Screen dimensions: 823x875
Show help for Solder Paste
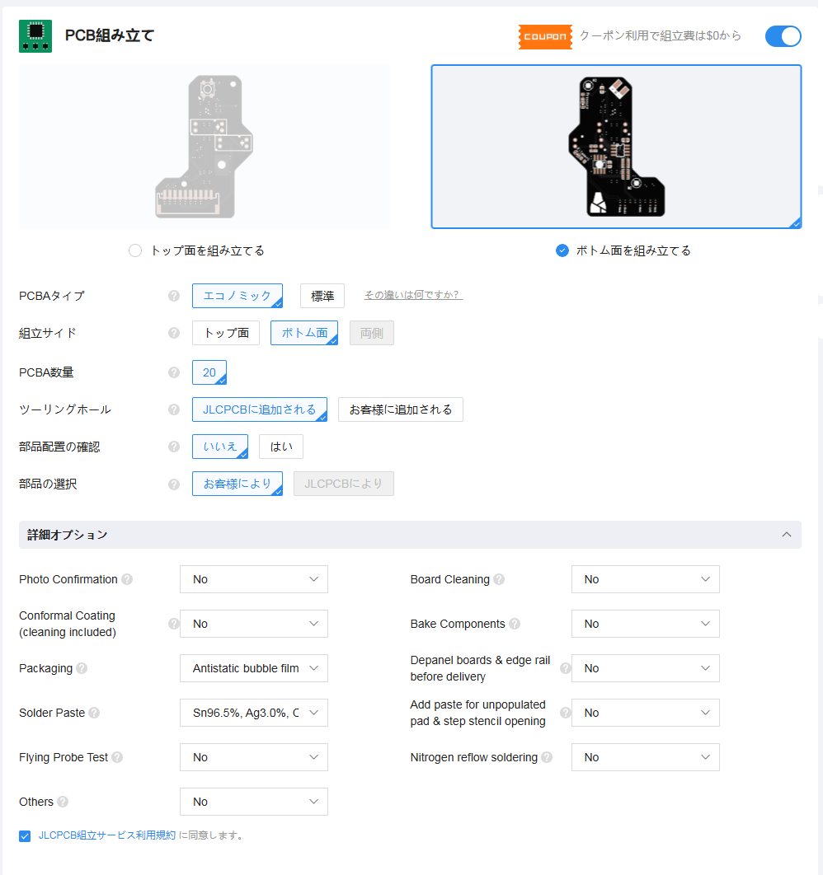[94, 713]
